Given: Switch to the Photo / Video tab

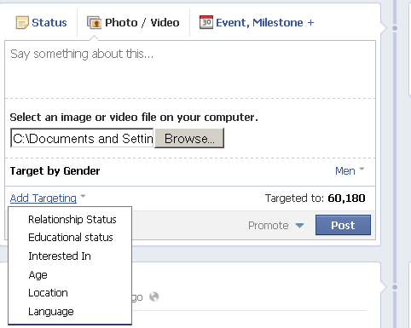Looking at the screenshot, I should coord(133,23).
